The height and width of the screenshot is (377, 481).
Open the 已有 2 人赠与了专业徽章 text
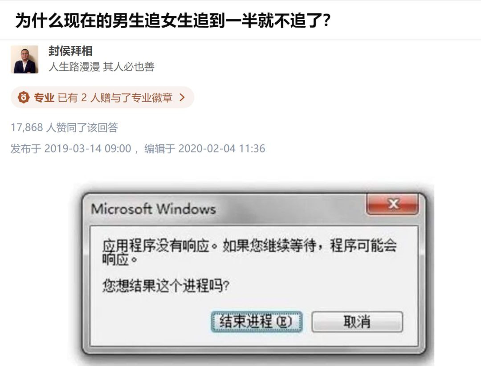pyautogui.click(x=115, y=98)
